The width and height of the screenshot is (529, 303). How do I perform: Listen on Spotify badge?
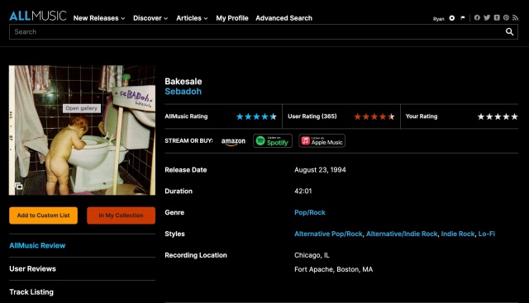273,141
